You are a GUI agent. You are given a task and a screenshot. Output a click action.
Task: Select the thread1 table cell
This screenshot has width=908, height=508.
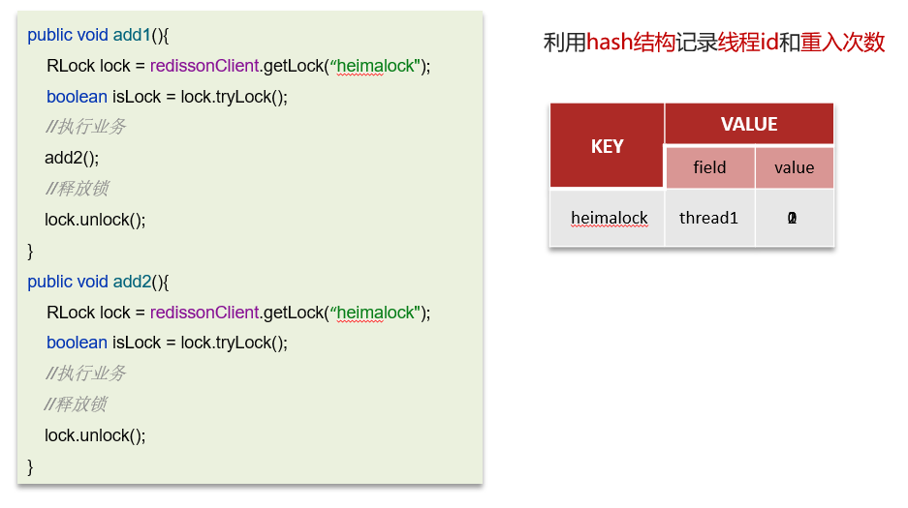tap(708, 218)
